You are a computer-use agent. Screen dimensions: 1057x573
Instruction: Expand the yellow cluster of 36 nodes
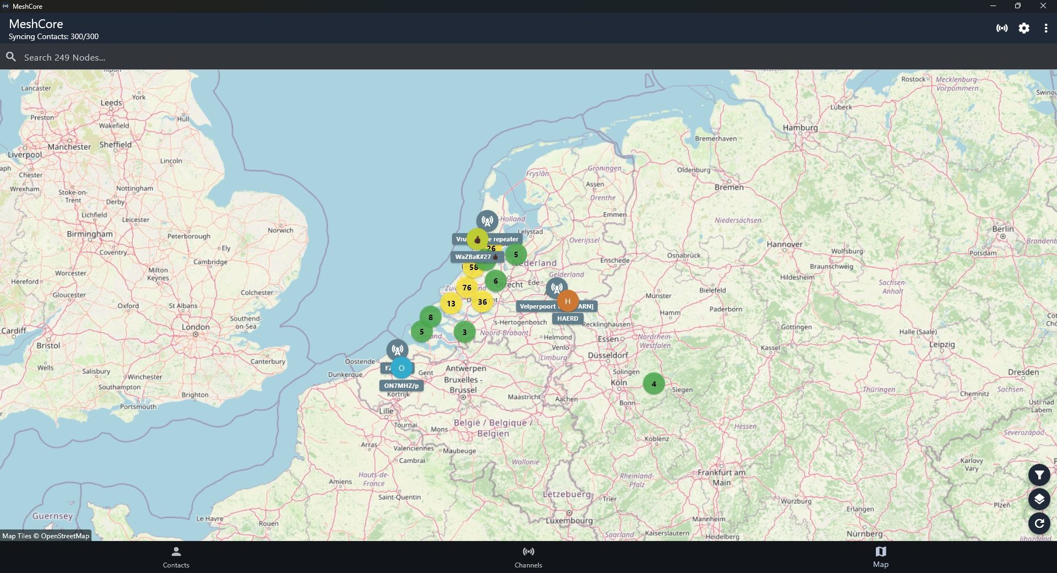coord(482,302)
